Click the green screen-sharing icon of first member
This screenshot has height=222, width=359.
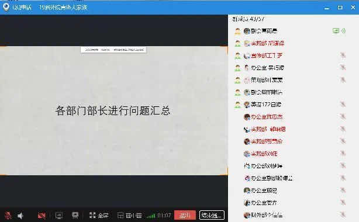336,30
